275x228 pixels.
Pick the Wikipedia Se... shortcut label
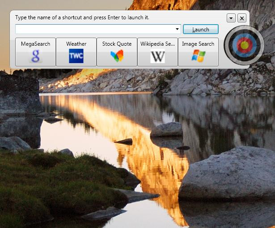(x=157, y=44)
